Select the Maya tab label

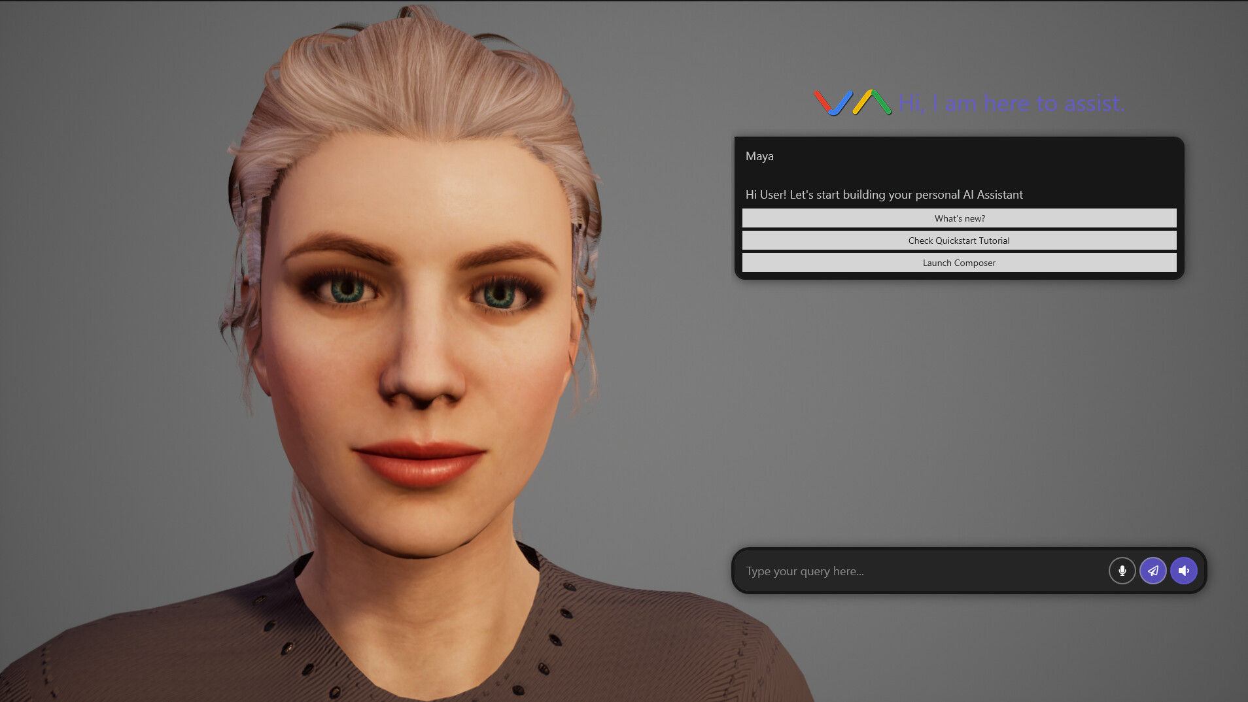pos(759,156)
